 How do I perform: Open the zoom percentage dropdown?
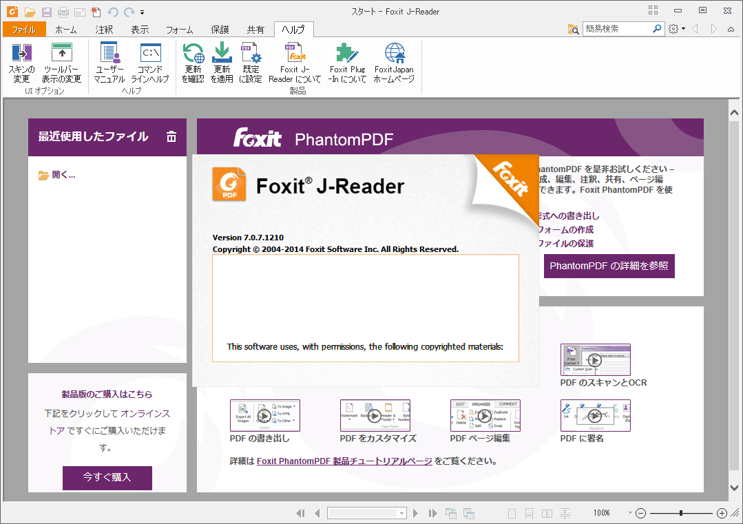coord(627,513)
